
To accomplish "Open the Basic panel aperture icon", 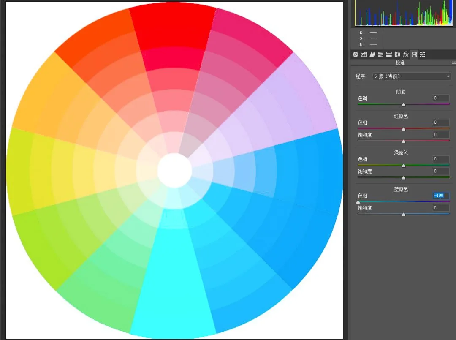I will 355,54.
